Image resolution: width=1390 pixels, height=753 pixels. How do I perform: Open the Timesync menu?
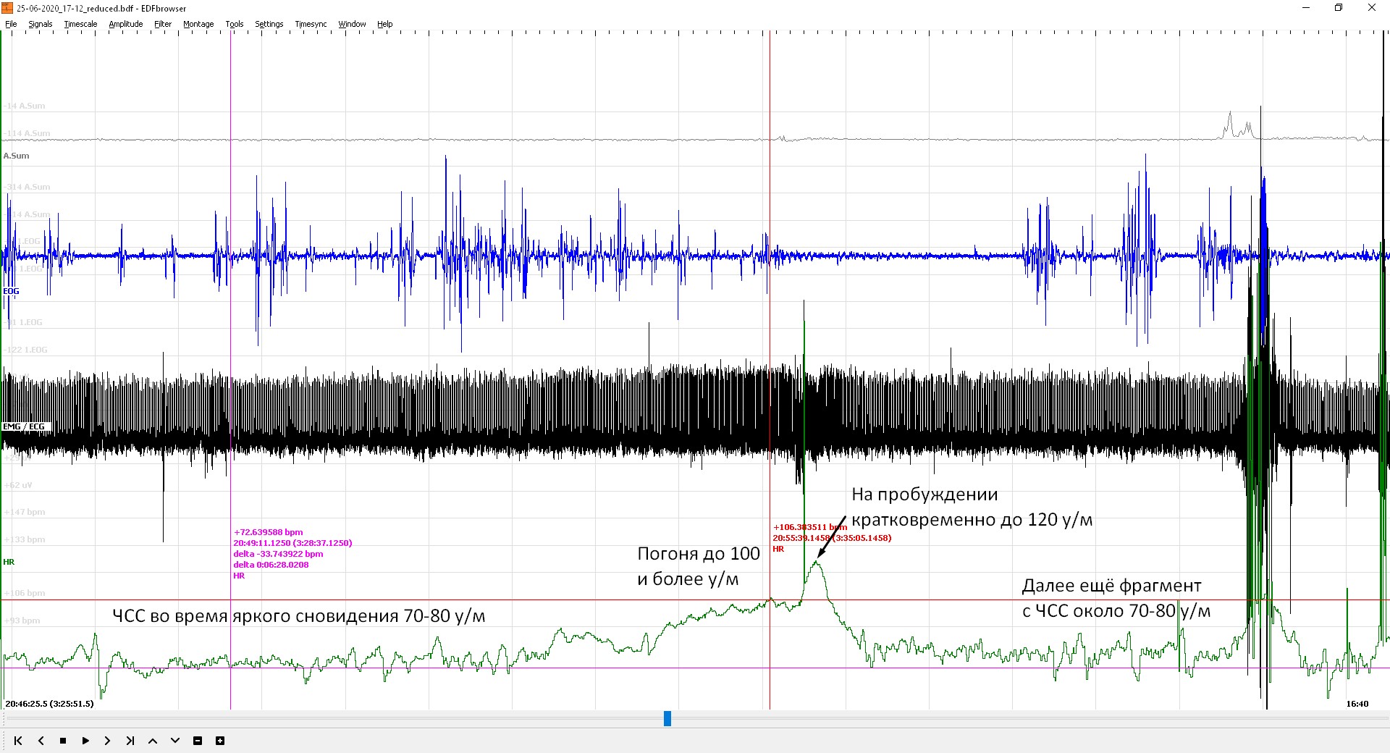pos(311,24)
